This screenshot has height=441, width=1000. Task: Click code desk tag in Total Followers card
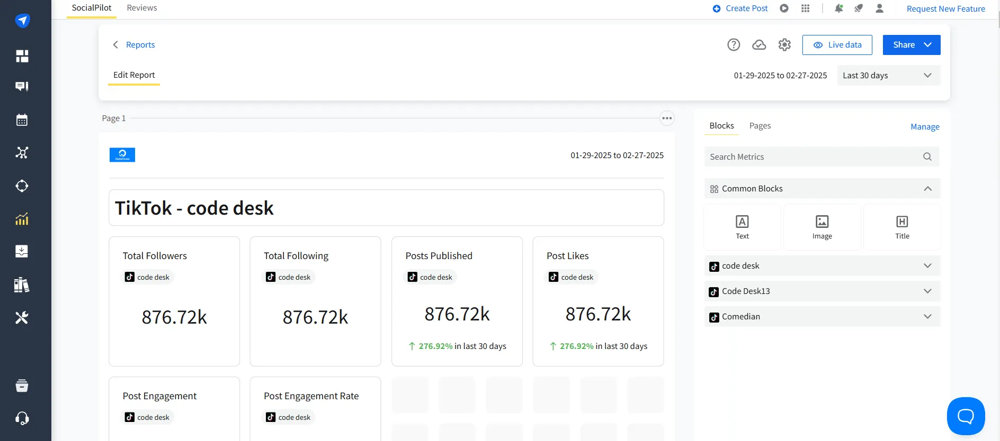click(148, 277)
